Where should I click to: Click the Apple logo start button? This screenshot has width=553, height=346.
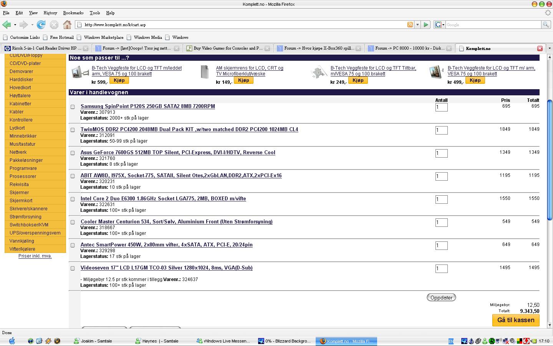12,341
